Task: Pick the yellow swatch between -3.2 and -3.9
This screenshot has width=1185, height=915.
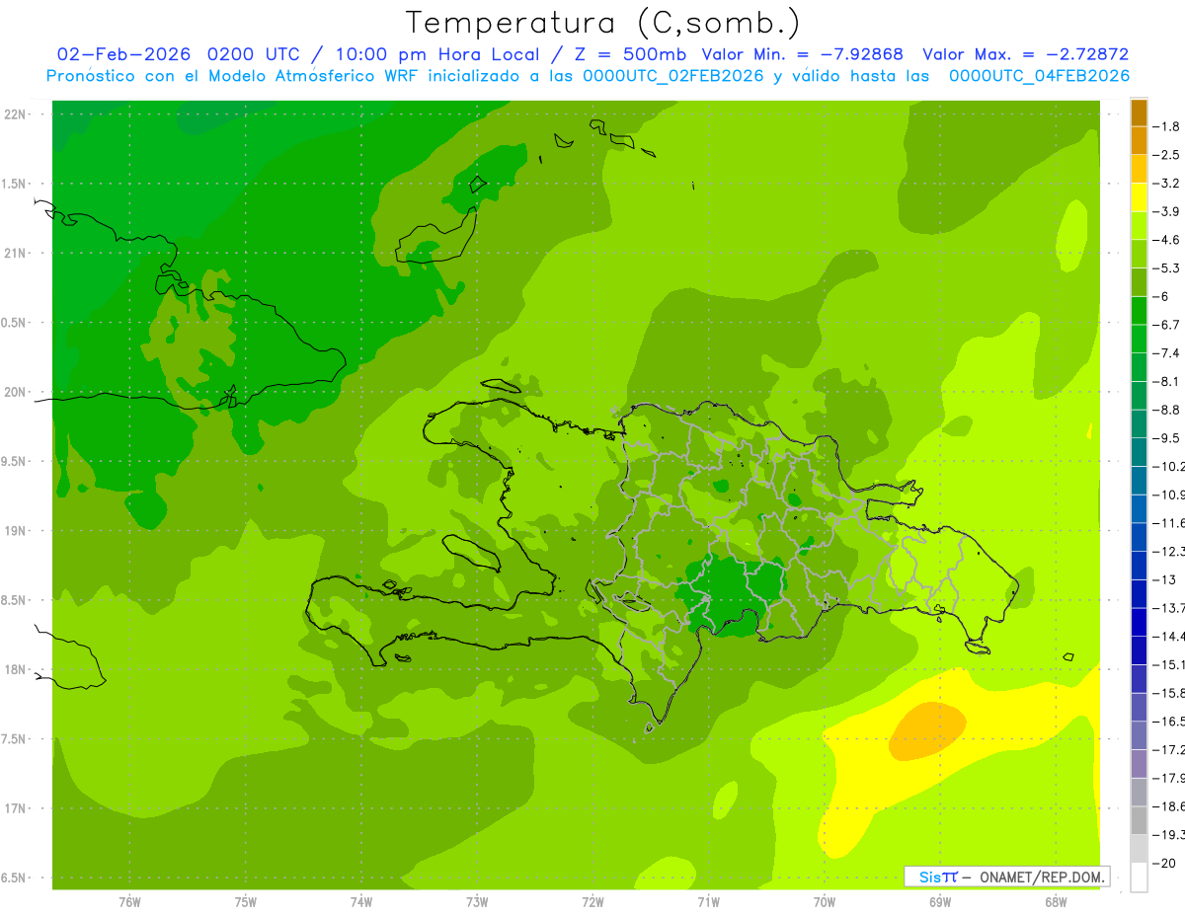Action: tap(1139, 197)
